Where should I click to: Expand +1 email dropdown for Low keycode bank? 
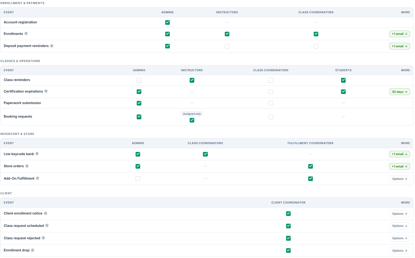pyautogui.click(x=399, y=154)
